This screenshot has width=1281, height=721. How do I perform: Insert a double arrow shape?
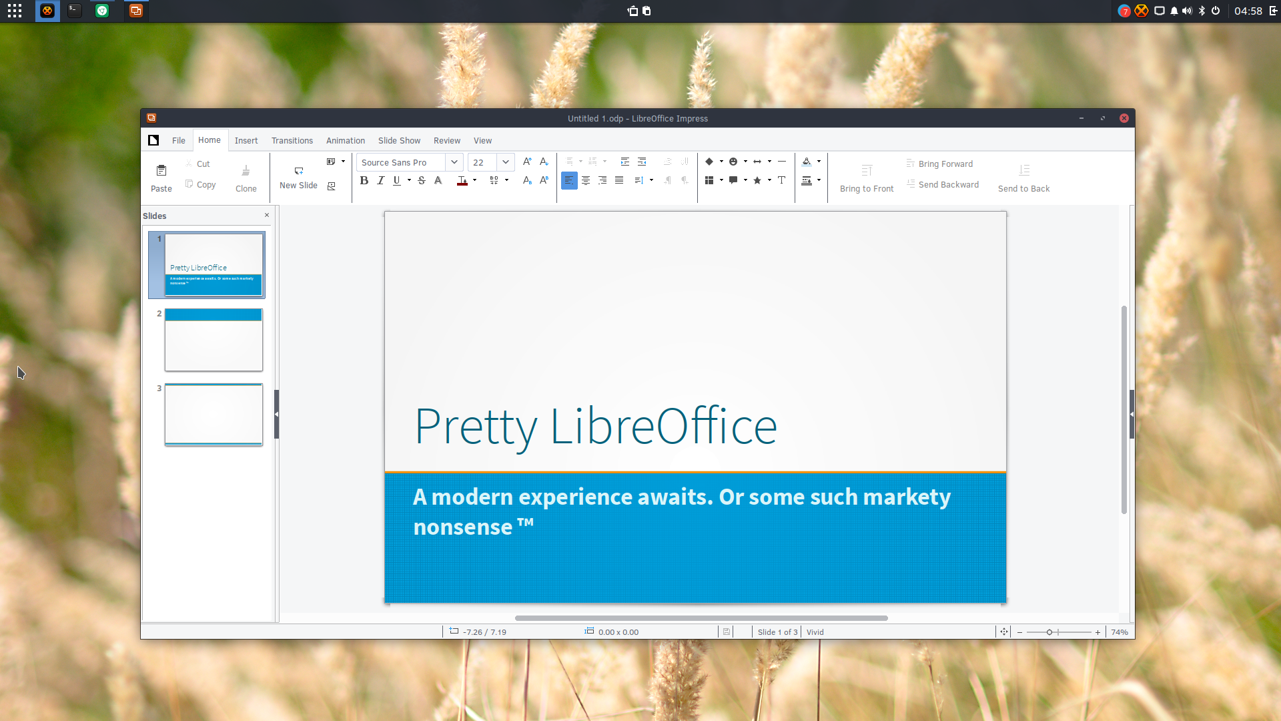pos(757,162)
